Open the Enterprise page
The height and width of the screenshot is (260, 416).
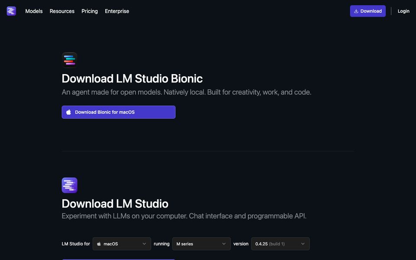[x=117, y=11]
